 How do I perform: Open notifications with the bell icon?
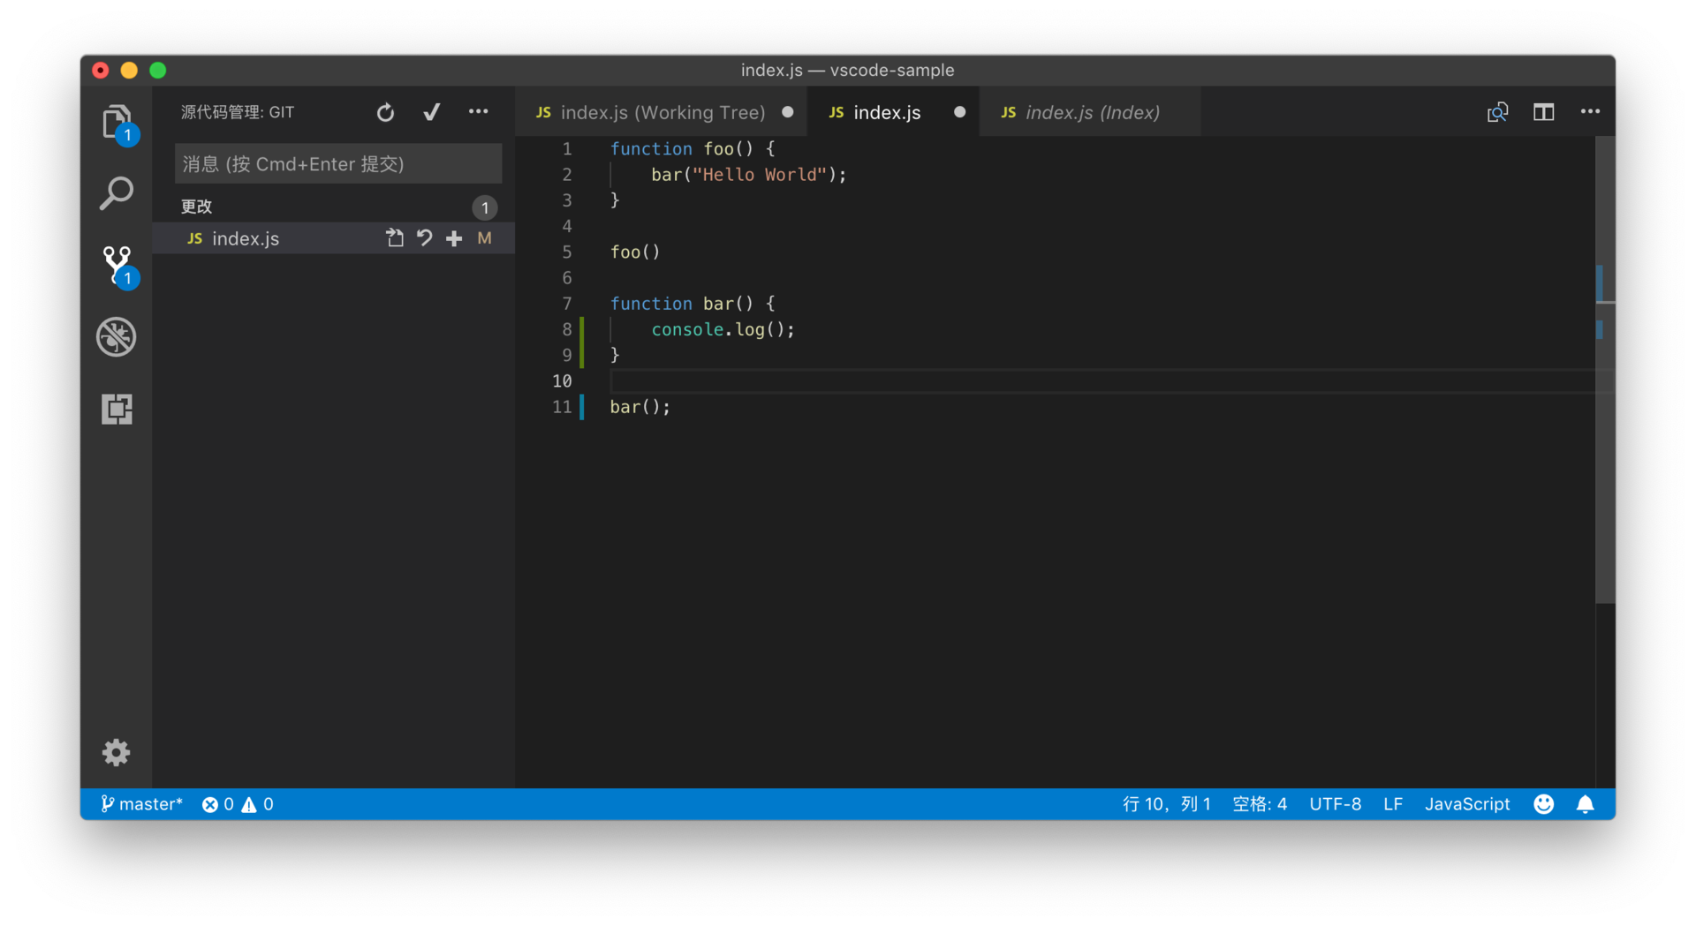pyautogui.click(x=1586, y=804)
